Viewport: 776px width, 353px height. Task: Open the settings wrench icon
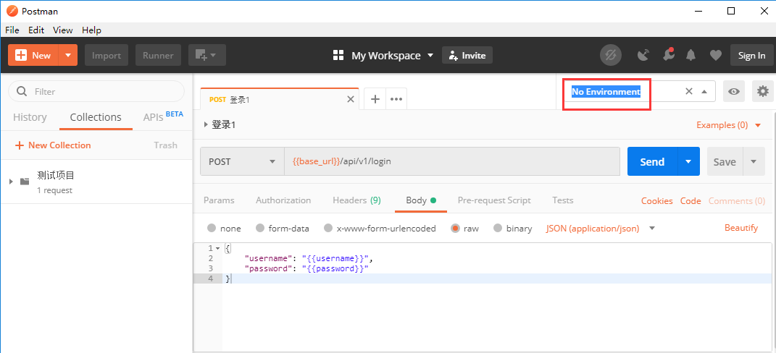click(669, 56)
